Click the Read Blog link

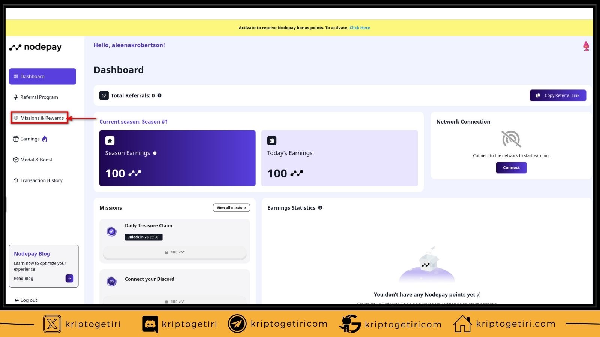pyautogui.click(x=24, y=279)
